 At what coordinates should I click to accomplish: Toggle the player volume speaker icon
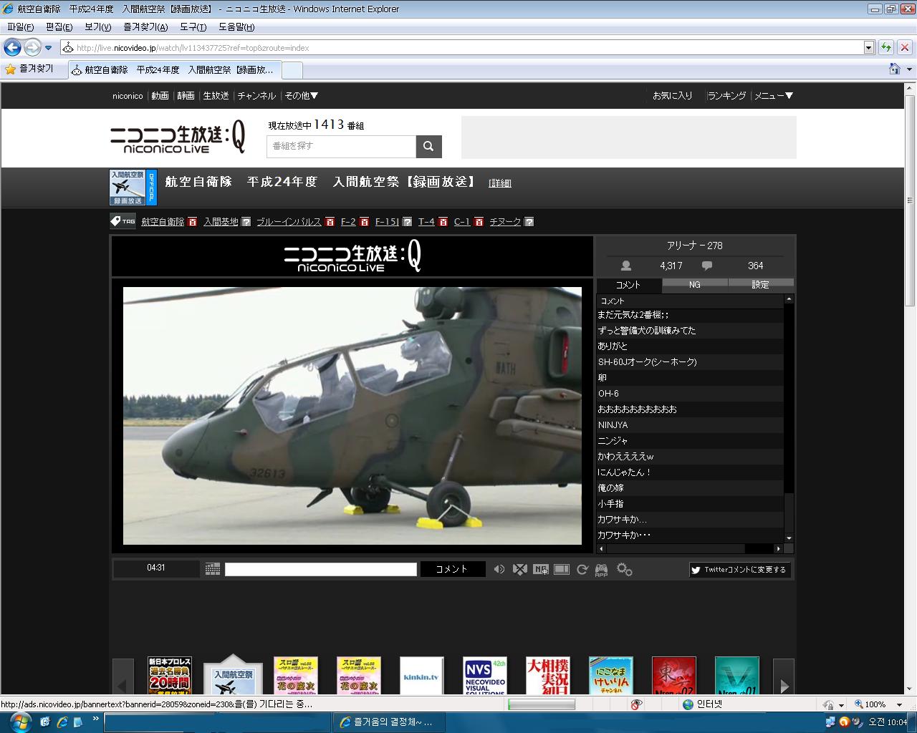point(499,569)
